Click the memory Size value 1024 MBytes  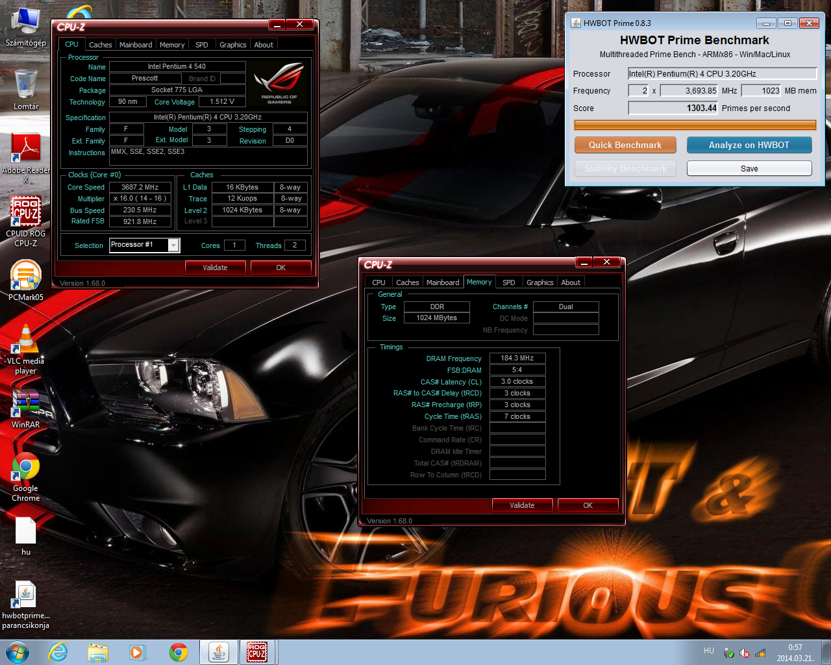tap(437, 318)
